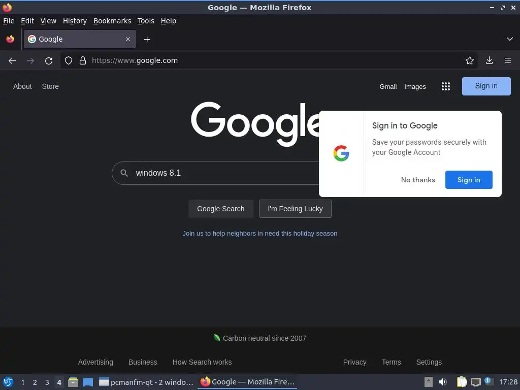Open clipboard manager tray icon
The height and width of the screenshot is (390, 520).
click(x=462, y=382)
